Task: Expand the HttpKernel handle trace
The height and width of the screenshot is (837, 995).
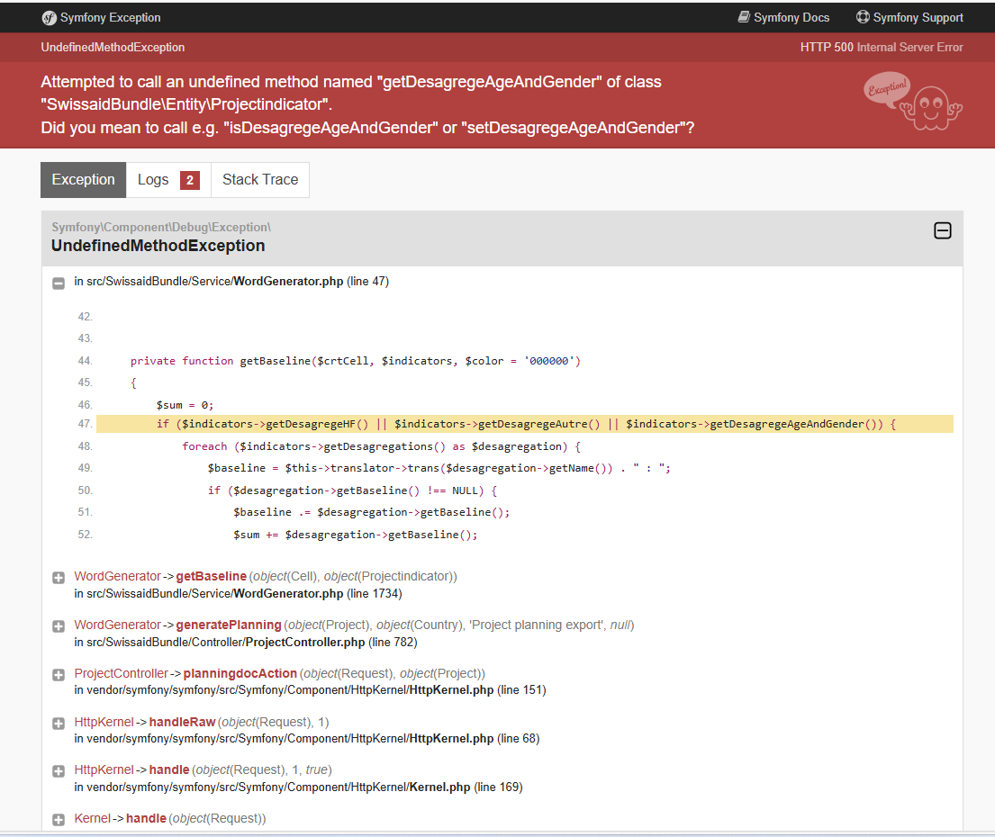Action: 59,771
